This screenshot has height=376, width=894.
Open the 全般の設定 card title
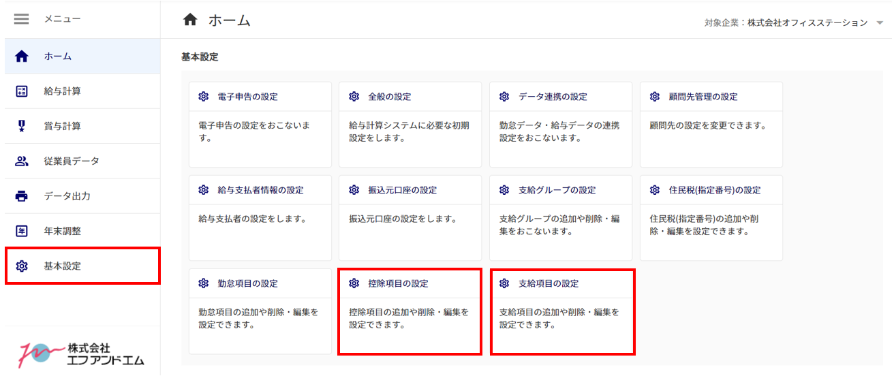390,97
